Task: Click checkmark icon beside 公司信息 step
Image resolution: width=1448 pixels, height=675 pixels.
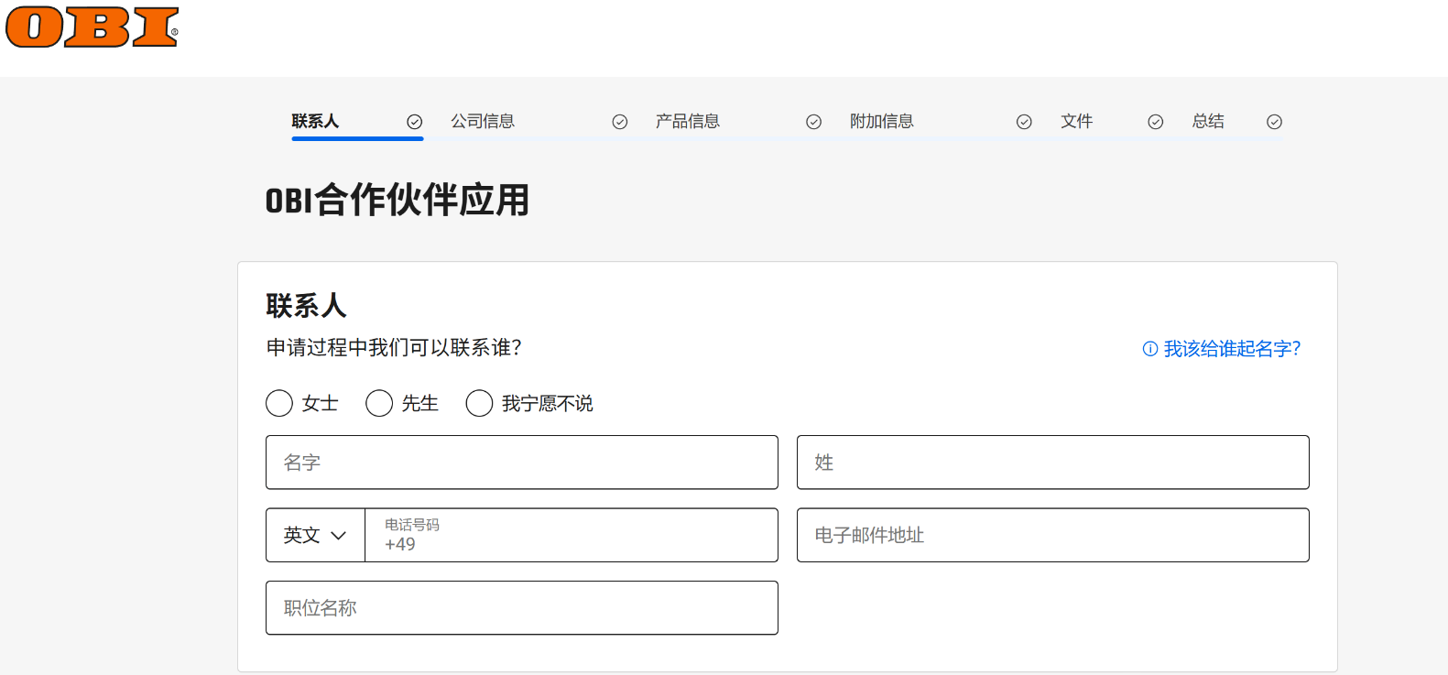Action: coord(620,122)
